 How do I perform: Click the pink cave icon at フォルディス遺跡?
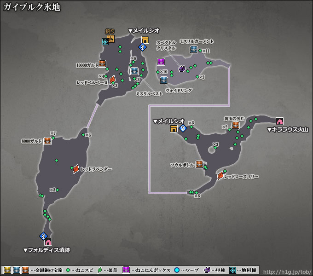click(48, 241)
